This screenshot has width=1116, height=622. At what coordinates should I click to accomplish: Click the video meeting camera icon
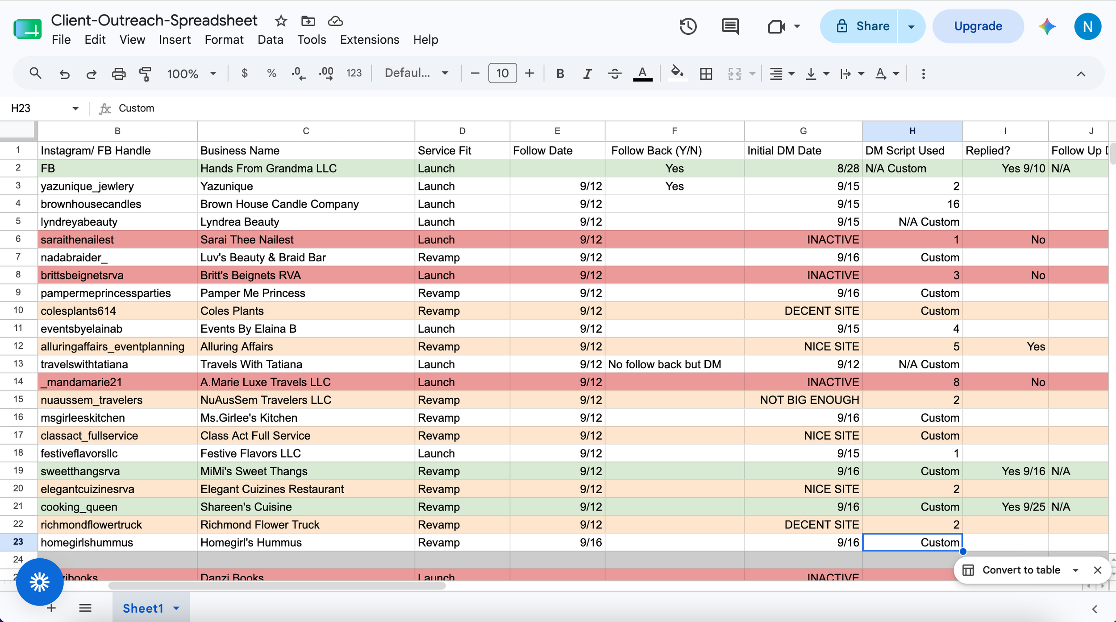click(x=777, y=27)
